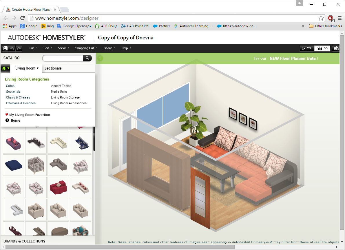345x250 pixels.
Task: Select the Sectionals breadcrumb tab
Action: pyautogui.click(x=53, y=68)
